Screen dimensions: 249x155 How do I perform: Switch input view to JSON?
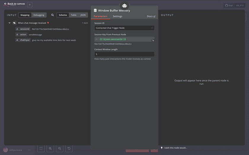[x=83, y=15]
